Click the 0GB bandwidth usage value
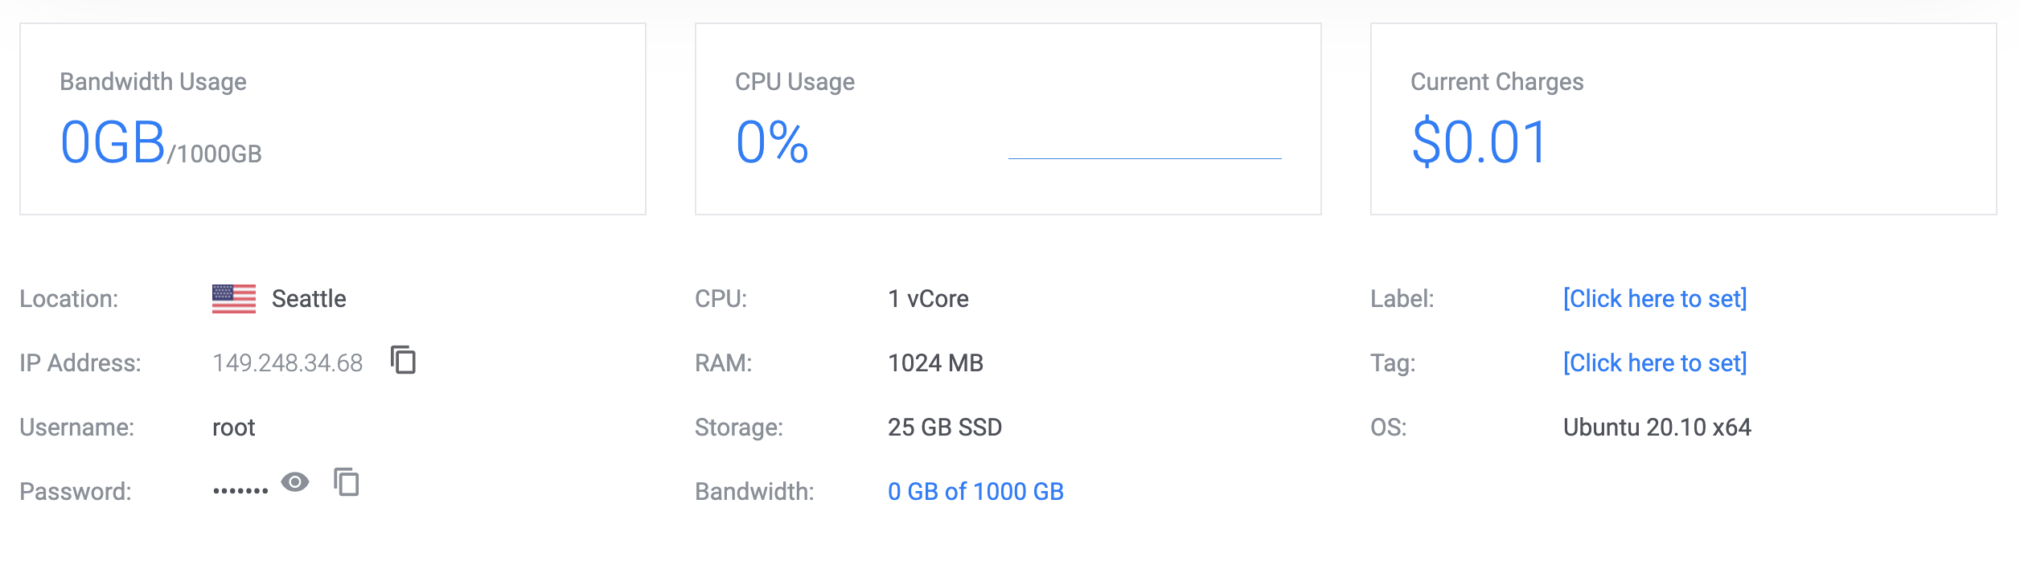 coord(113,142)
